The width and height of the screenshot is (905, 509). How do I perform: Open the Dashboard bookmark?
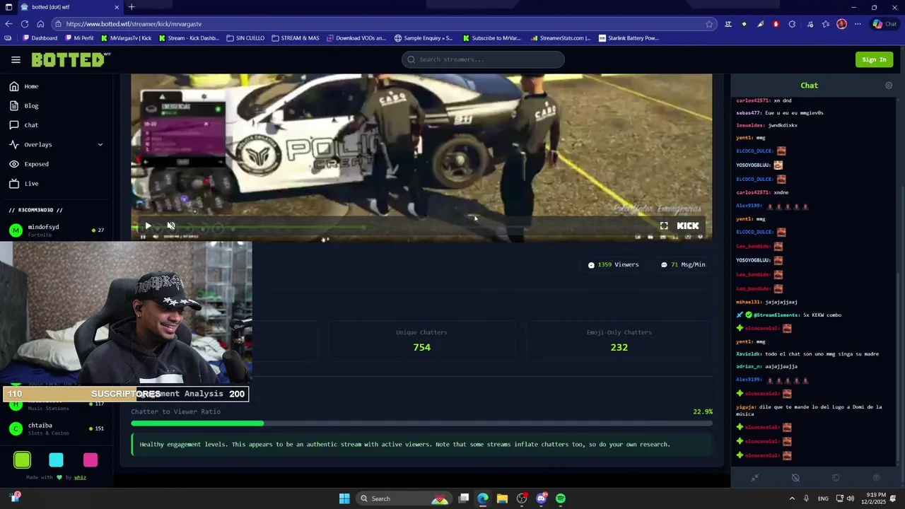pyautogui.click(x=40, y=38)
